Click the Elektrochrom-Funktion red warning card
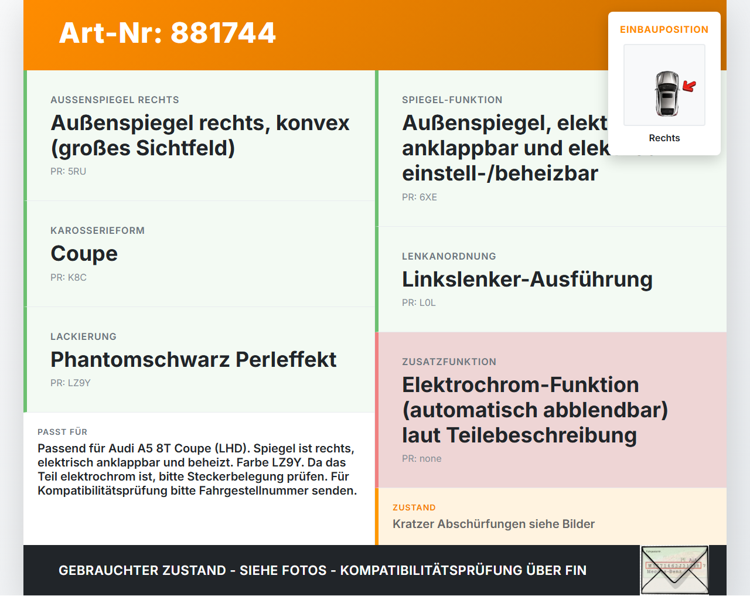The width and height of the screenshot is (750, 596). click(x=551, y=410)
